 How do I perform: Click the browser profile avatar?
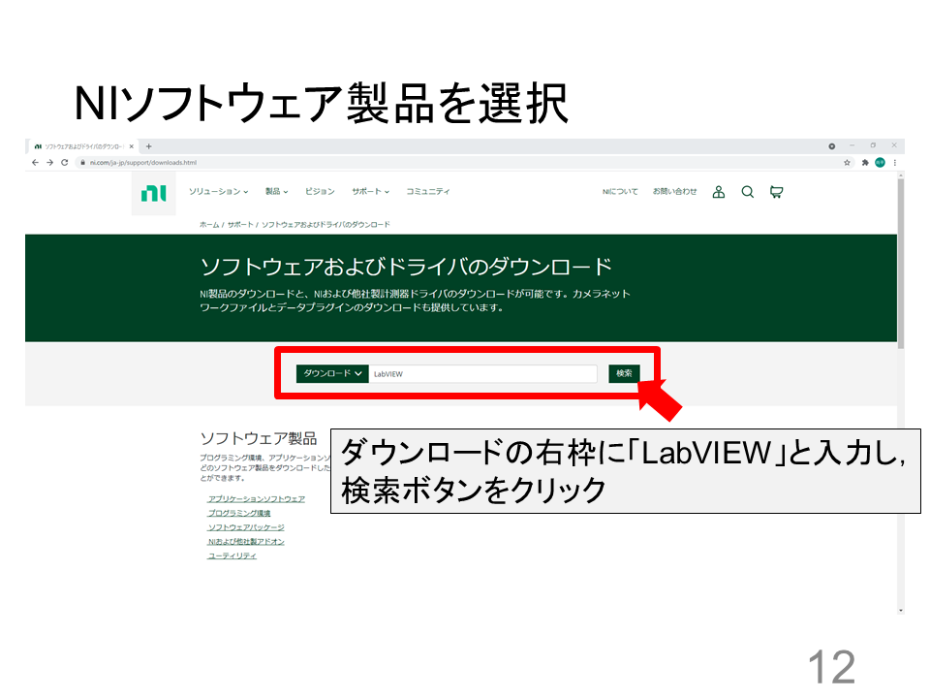pyautogui.click(x=881, y=163)
